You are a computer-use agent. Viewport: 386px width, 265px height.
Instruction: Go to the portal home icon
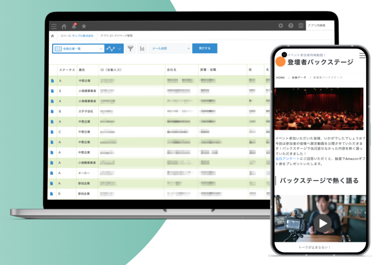[64, 26]
